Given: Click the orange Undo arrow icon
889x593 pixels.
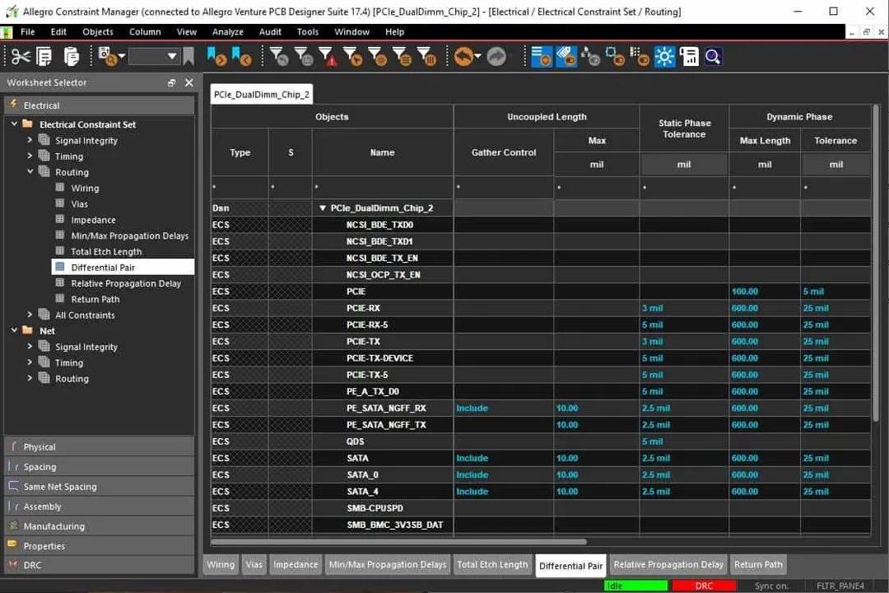Looking at the screenshot, I should click(x=463, y=56).
